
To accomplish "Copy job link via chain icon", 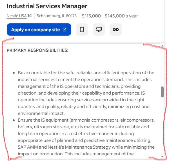I will point(115,30).
